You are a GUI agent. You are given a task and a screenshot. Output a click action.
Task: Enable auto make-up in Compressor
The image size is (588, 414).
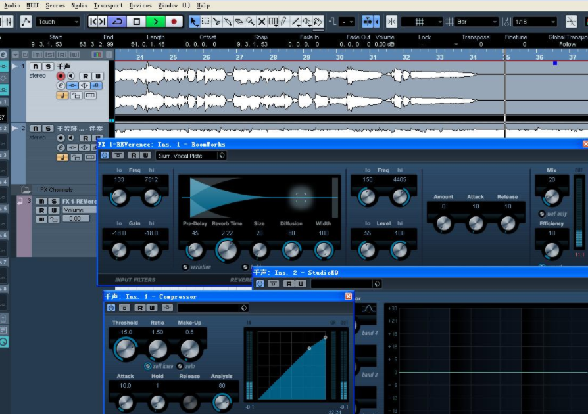180,367
